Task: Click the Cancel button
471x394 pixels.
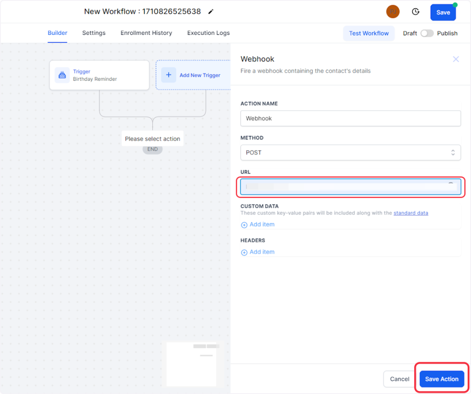Action: (399, 379)
